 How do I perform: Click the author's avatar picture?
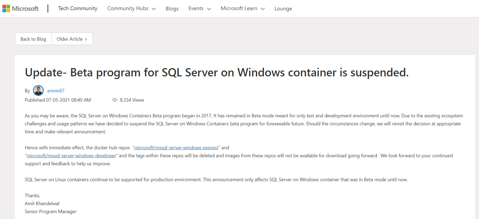click(38, 90)
